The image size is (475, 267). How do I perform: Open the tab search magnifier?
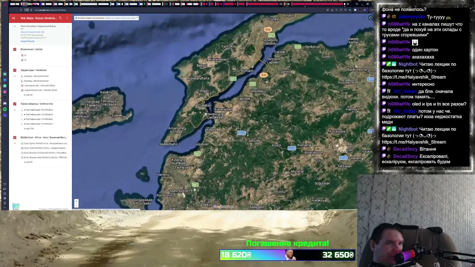[357, 4]
